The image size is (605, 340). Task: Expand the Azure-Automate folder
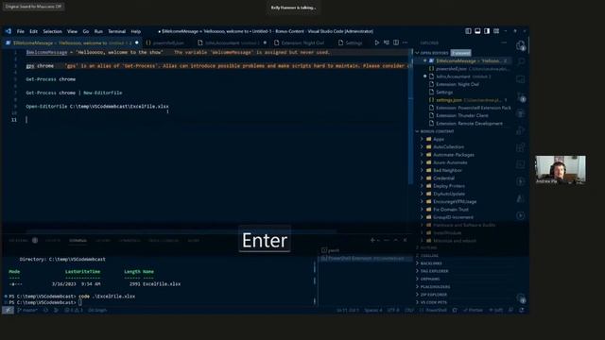[450, 162]
